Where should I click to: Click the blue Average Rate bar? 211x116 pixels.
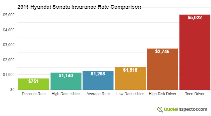(x=98, y=80)
